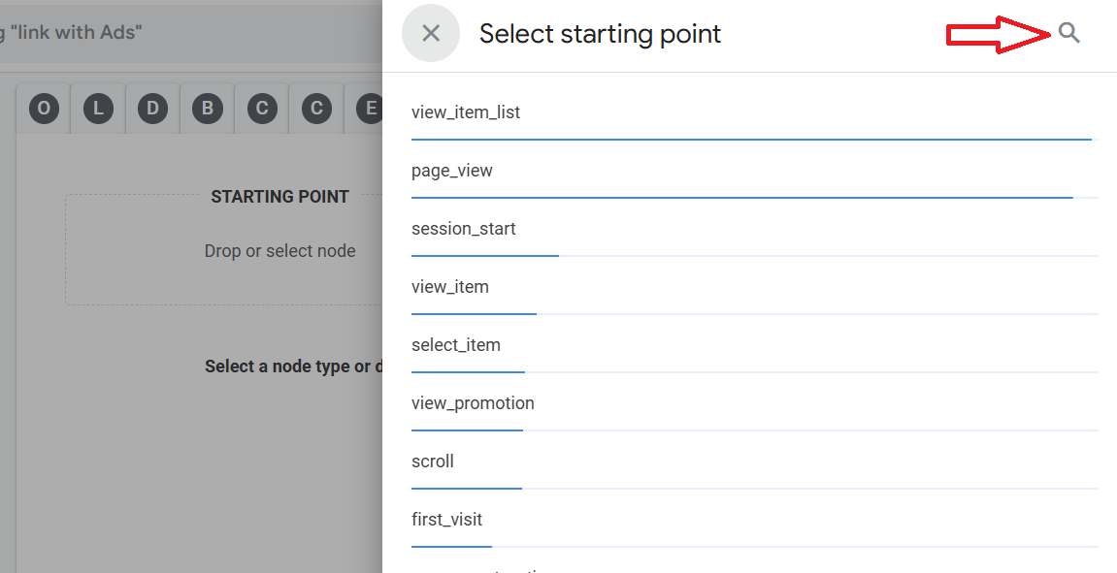Open the B icon tab
Screen dimensions: 1117x573
point(207,109)
